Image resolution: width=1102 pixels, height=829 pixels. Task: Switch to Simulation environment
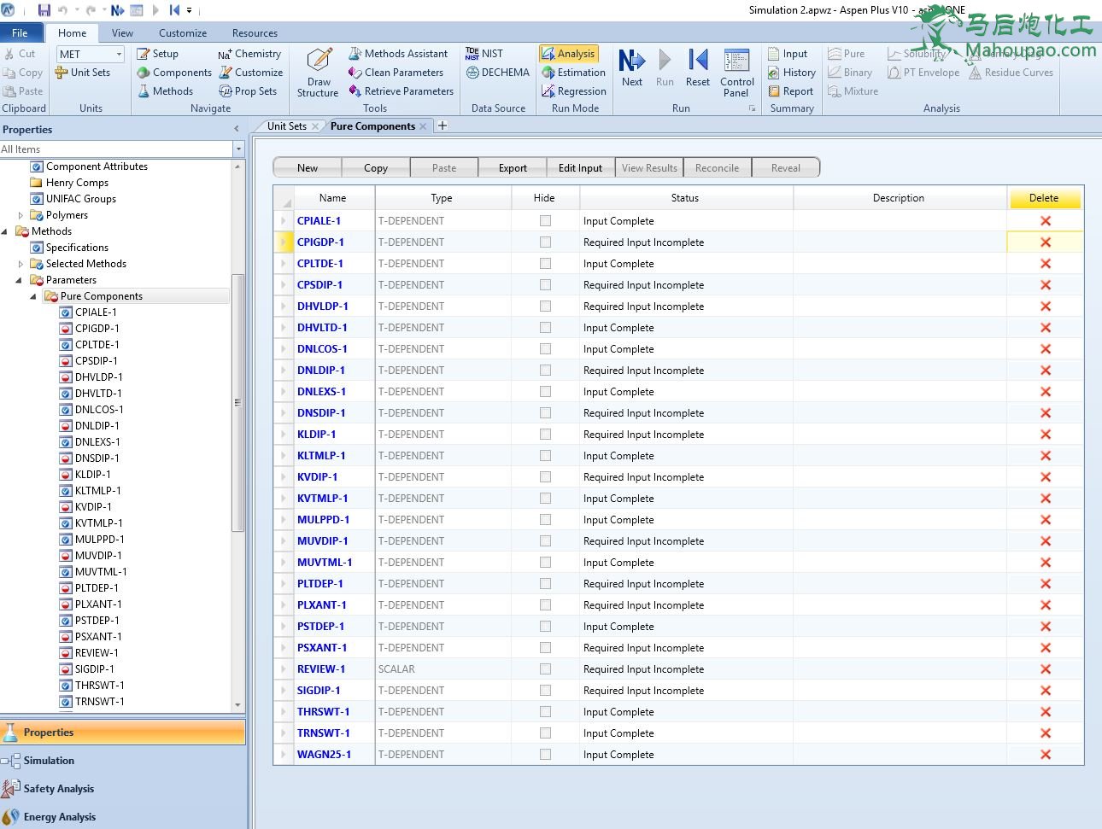point(123,761)
